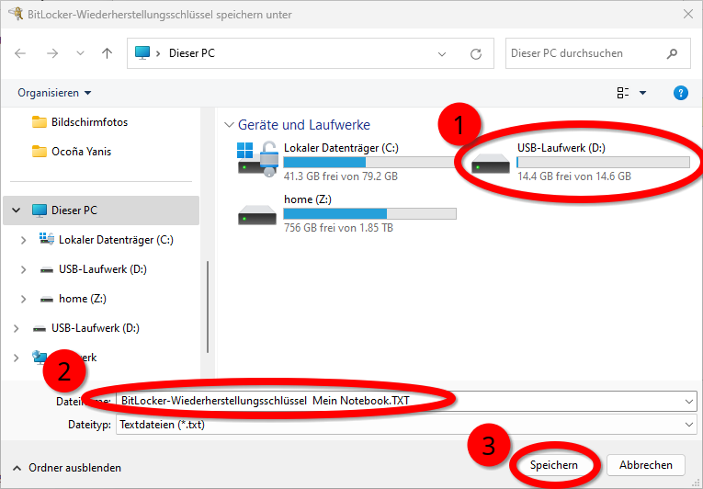
Task: Refresh the current folder view
Action: [476, 54]
